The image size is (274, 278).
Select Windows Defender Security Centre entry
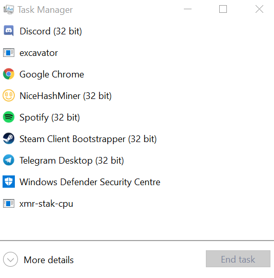click(137, 182)
